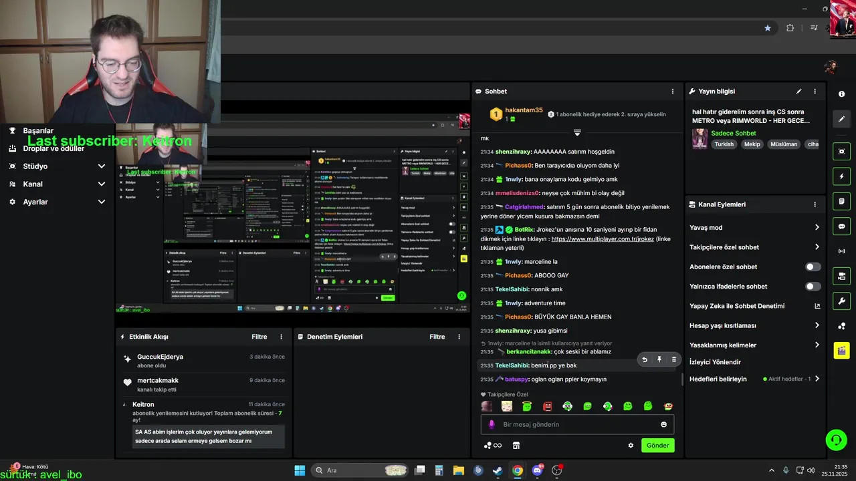
Task: Click the Mekip tag
Action: click(x=752, y=144)
